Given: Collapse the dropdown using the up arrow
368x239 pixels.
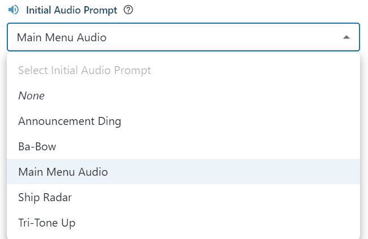Looking at the screenshot, I should (347, 37).
